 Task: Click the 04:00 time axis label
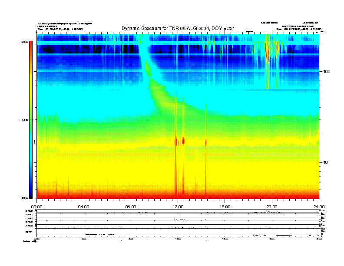(x=84, y=207)
